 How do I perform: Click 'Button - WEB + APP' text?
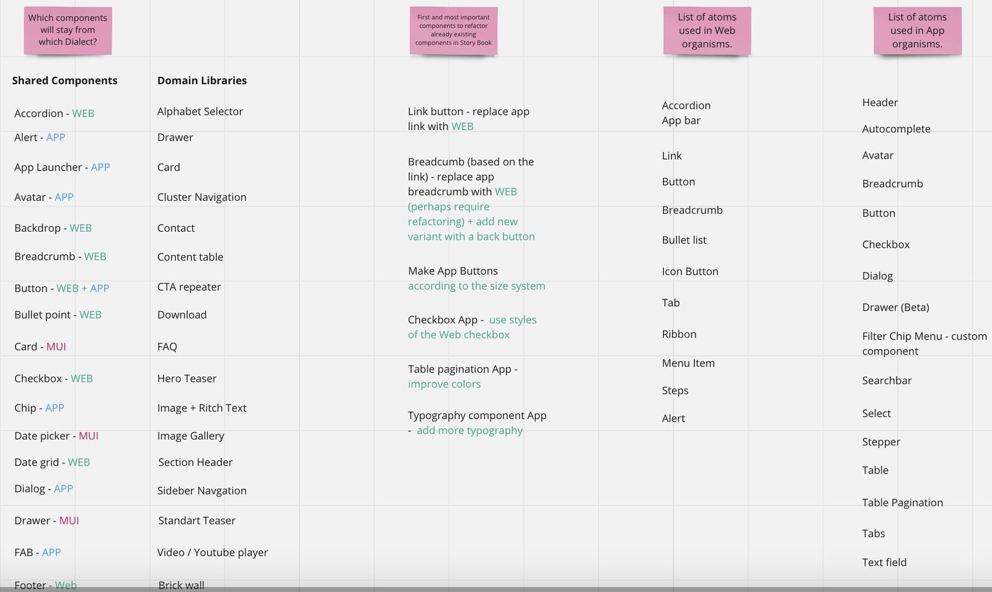62,288
